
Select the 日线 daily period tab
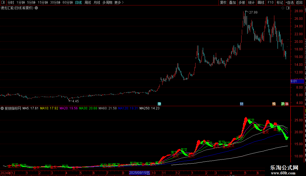click(x=79, y=2)
